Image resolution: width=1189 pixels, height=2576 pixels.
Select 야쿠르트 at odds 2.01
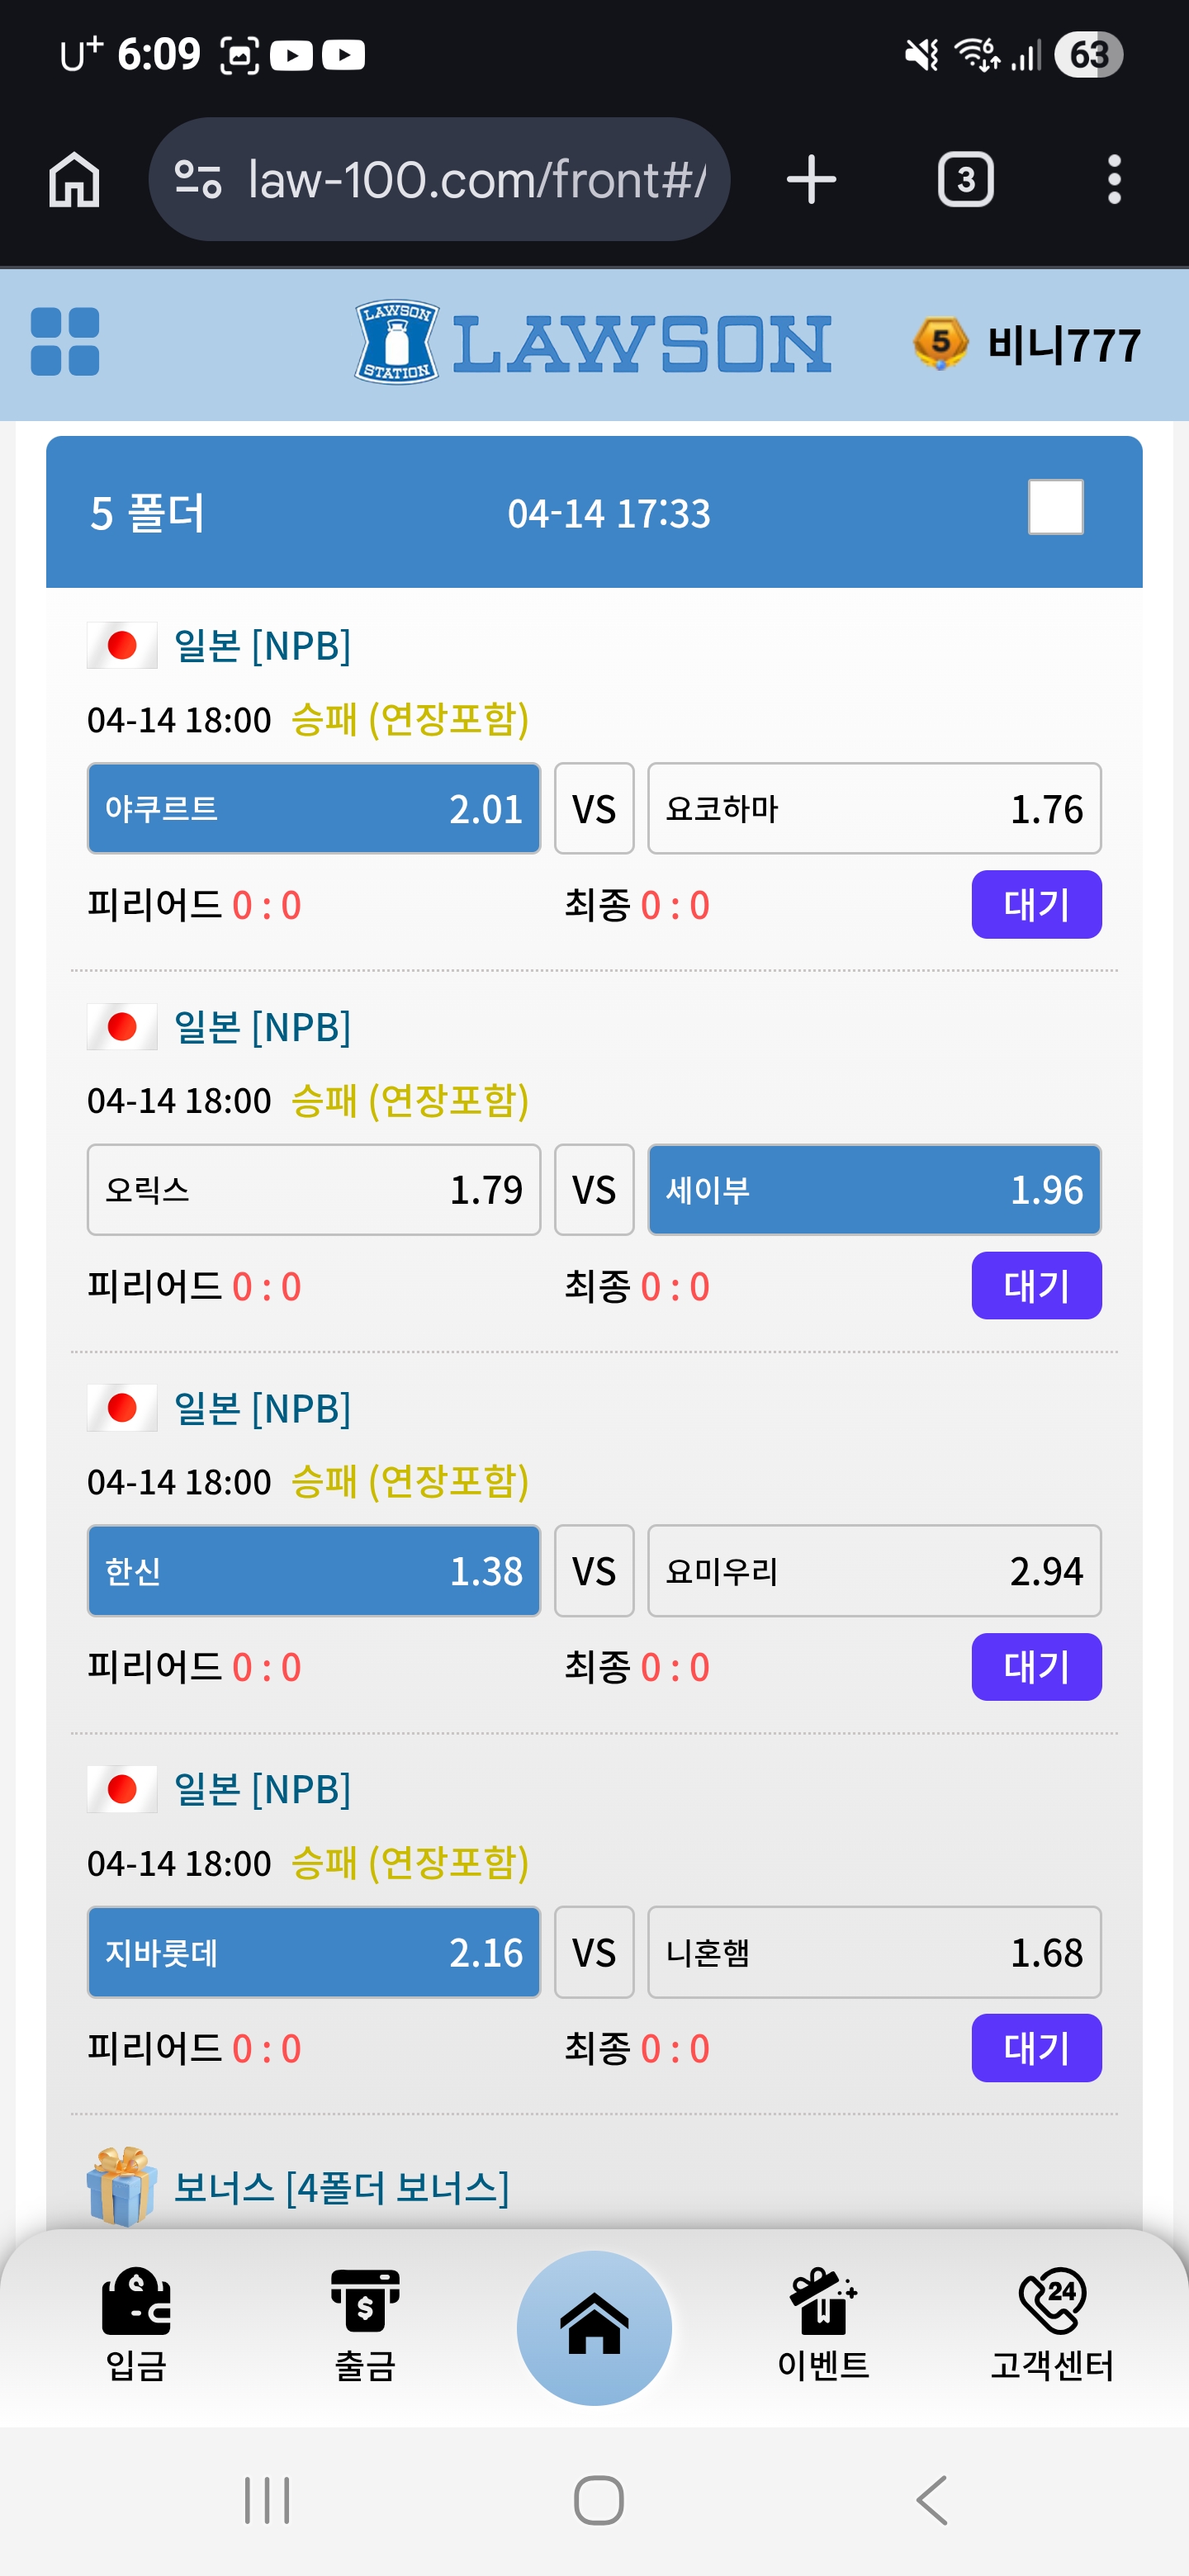coord(314,808)
